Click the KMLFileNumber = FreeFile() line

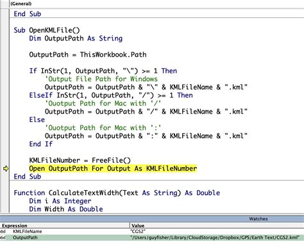(x=80, y=161)
